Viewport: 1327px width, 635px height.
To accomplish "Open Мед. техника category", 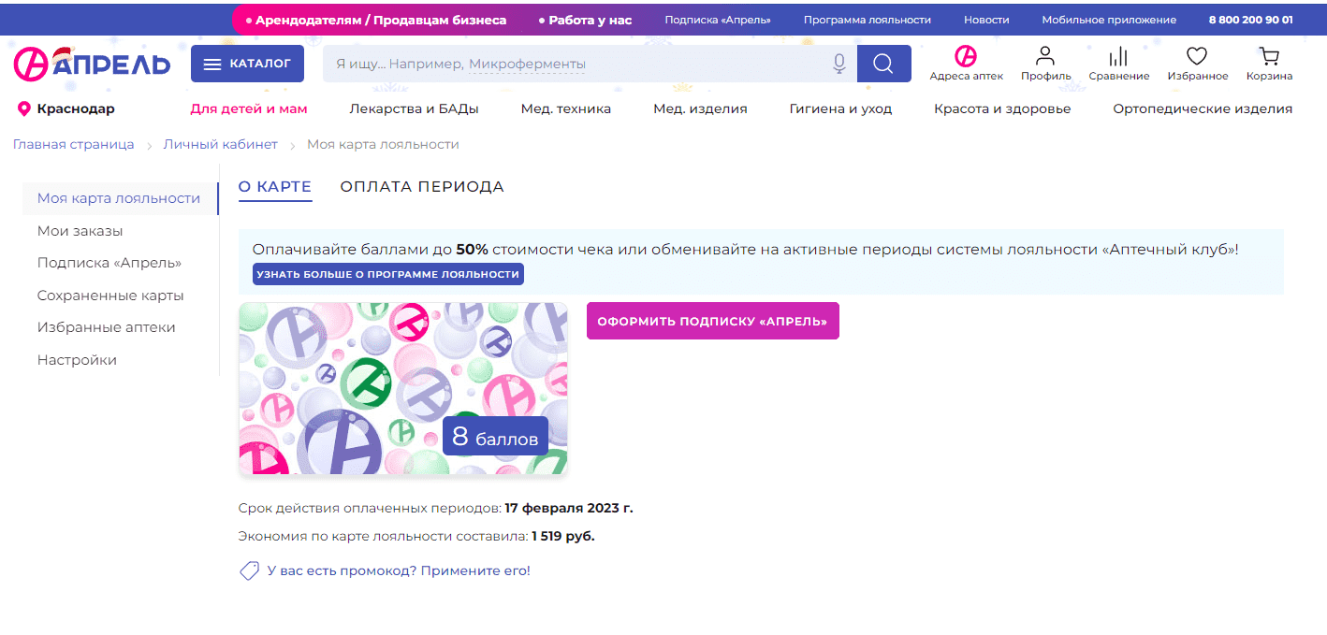I will [566, 108].
